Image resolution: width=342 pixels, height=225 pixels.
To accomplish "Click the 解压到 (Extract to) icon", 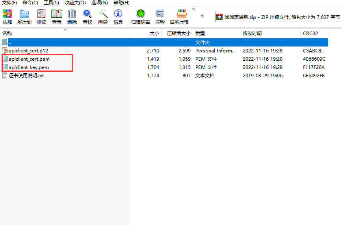I will pyautogui.click(x=24, y=17).
